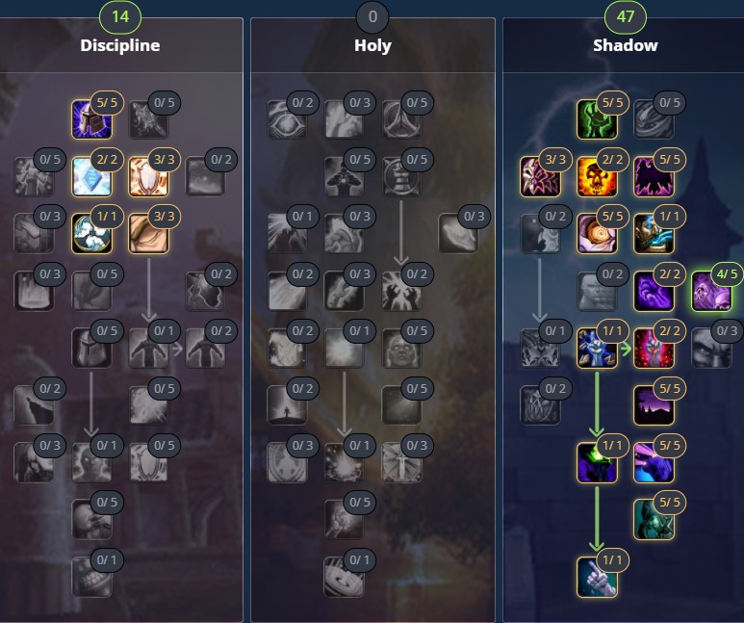Screen dimensions: 744x623
Task: Select the Shadow Weaving talent showing 4/5
Action: coord(711,291)
